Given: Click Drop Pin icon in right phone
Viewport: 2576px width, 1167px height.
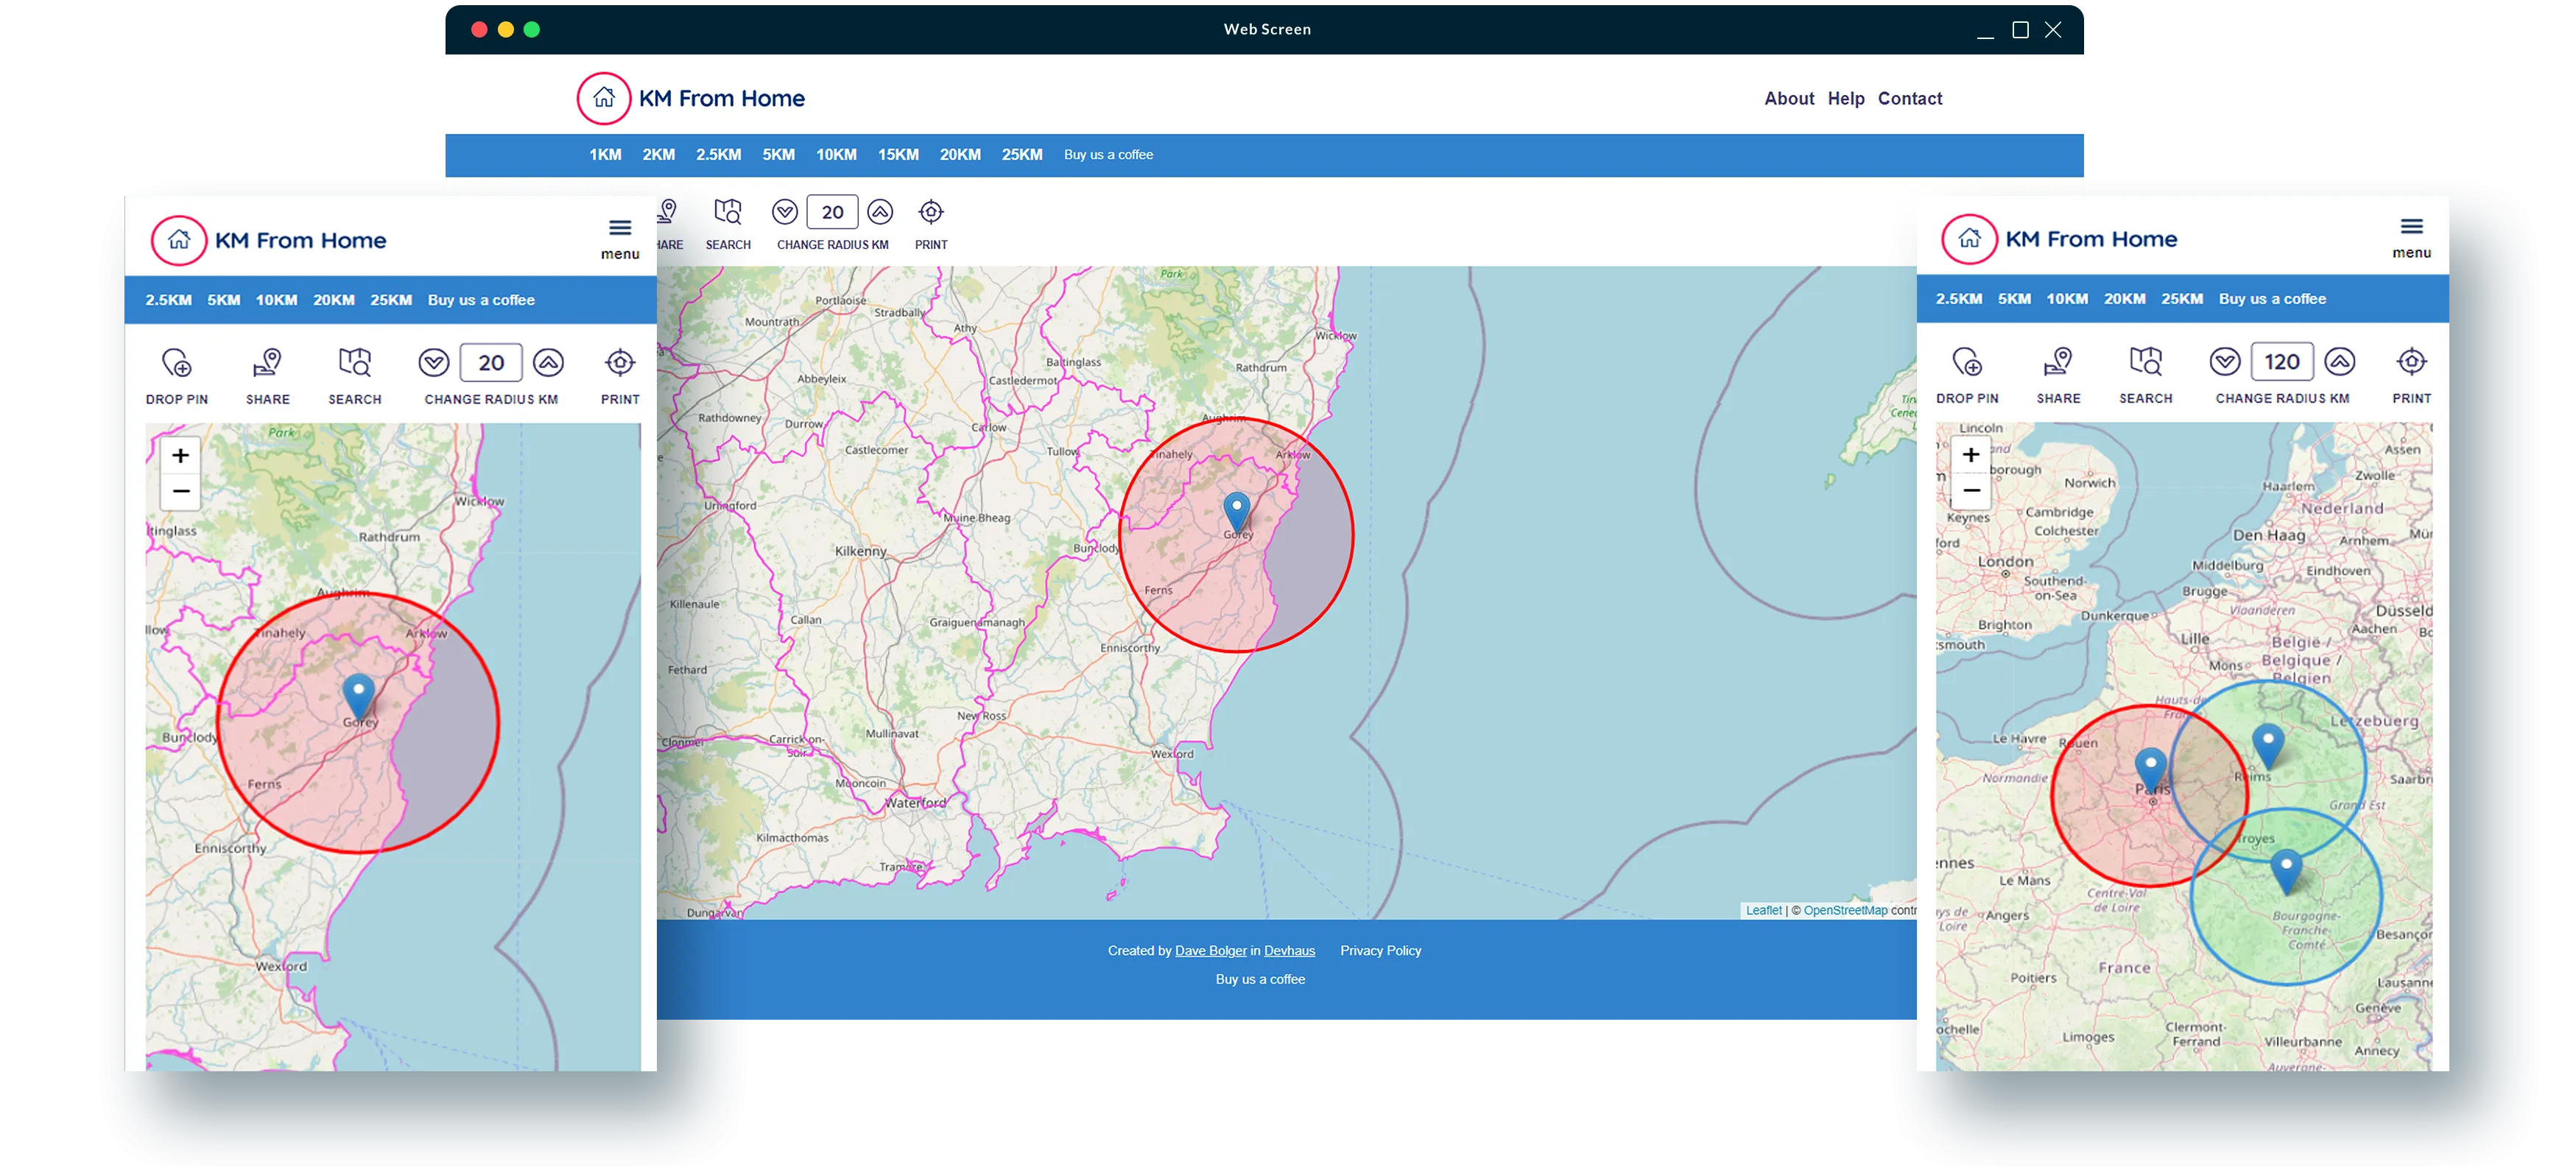Looking at the screenshot, I should pyautogui.click(x=1967, y=362).
